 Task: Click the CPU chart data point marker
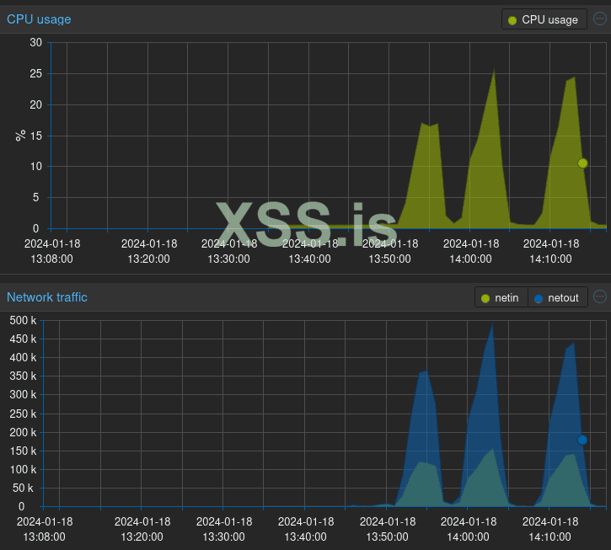point(582,163)
